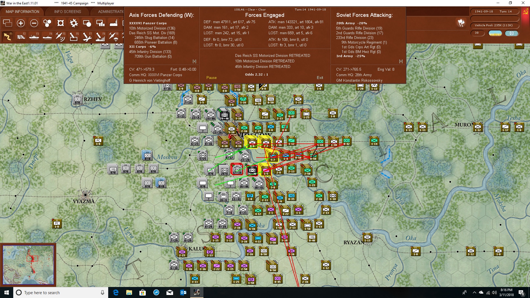Viewport: 530px width, 298px height.
Task: Select Bomb airfield mode (F7) icon
Action: [x=87, y=37]
